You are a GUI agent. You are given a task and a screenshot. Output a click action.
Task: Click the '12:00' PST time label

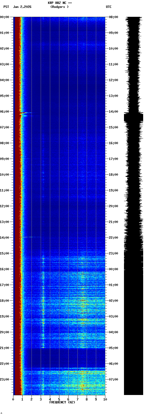(4, 206)
